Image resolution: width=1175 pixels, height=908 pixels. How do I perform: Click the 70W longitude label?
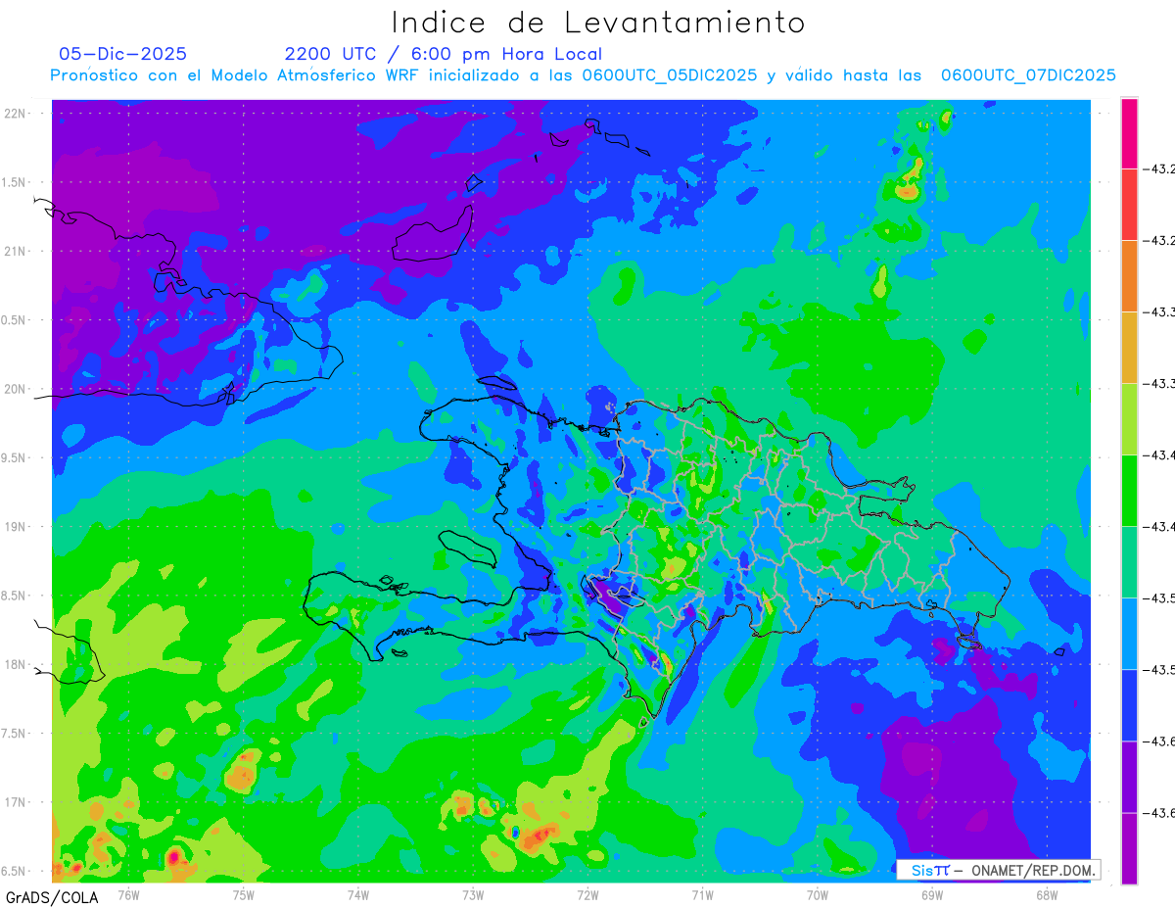(817, 895)
